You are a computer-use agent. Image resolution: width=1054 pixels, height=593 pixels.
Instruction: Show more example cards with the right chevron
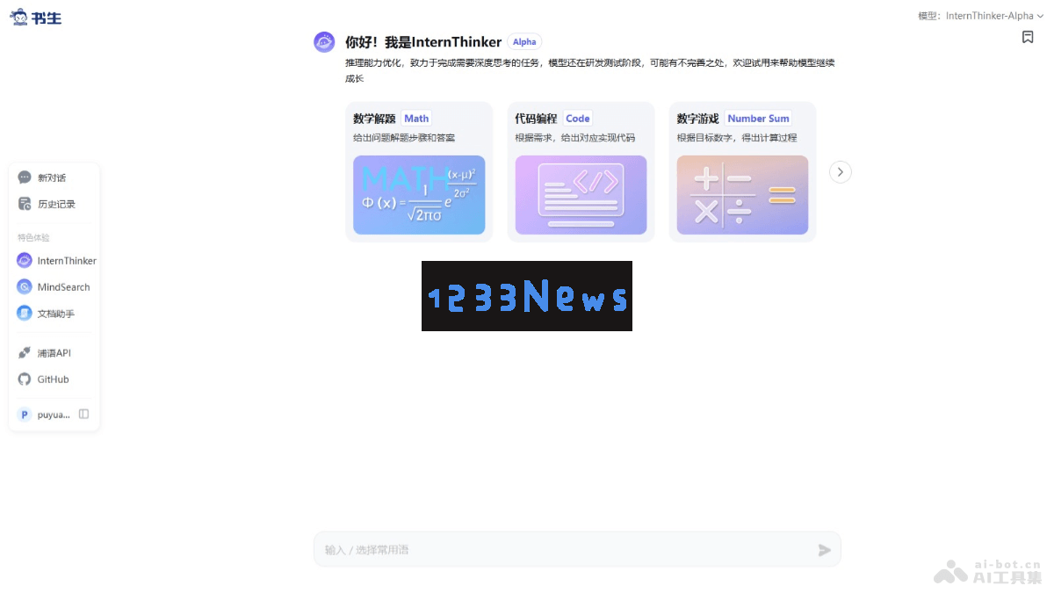(x=841, y=172)
